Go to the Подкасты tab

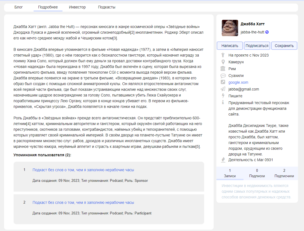click(107, 7)
